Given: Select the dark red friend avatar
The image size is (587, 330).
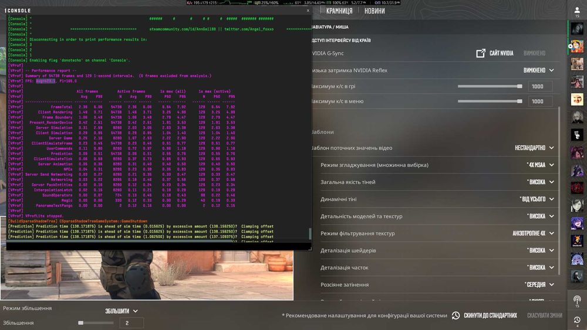Looking at the screenshot, I should pyautogui.click(x=577, y=188).
